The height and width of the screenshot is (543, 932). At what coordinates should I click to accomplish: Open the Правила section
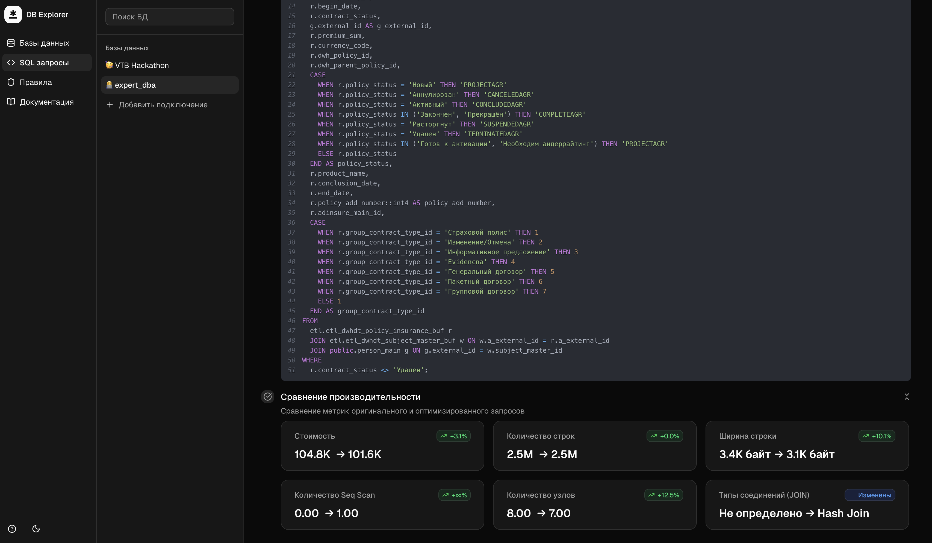pos(36,82)
